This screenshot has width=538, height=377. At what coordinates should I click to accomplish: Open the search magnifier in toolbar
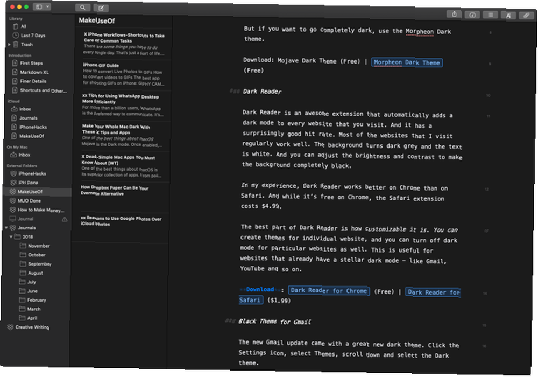pyautogui.click(x=83, y=7)
